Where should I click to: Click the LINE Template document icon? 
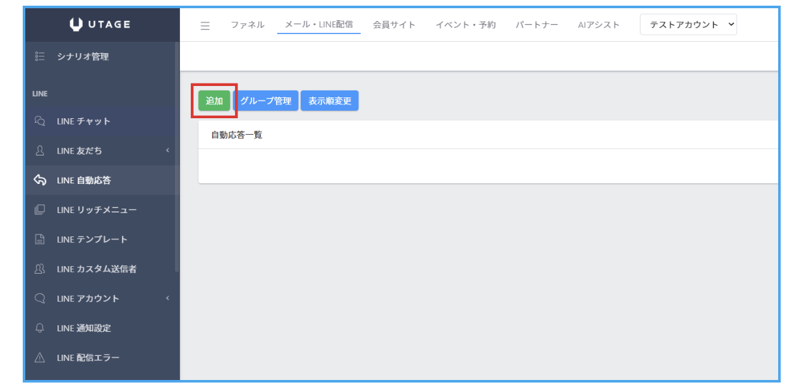tap(40, 239)
